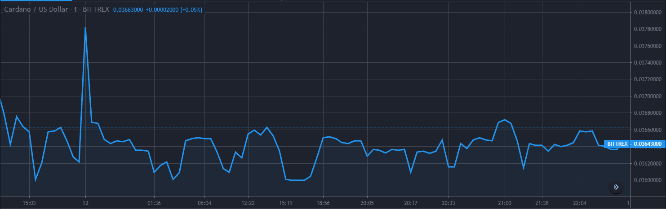The height and width of the screenshot is (209, 666).
Task: Click the 20:33 time axis label
Action: (448, 203)
